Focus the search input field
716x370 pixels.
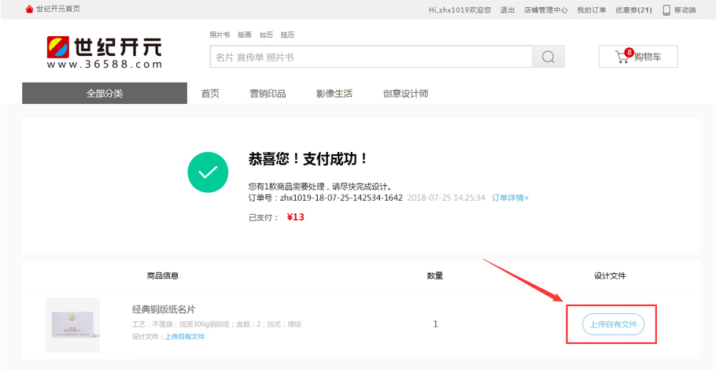[x=370, y=57]
